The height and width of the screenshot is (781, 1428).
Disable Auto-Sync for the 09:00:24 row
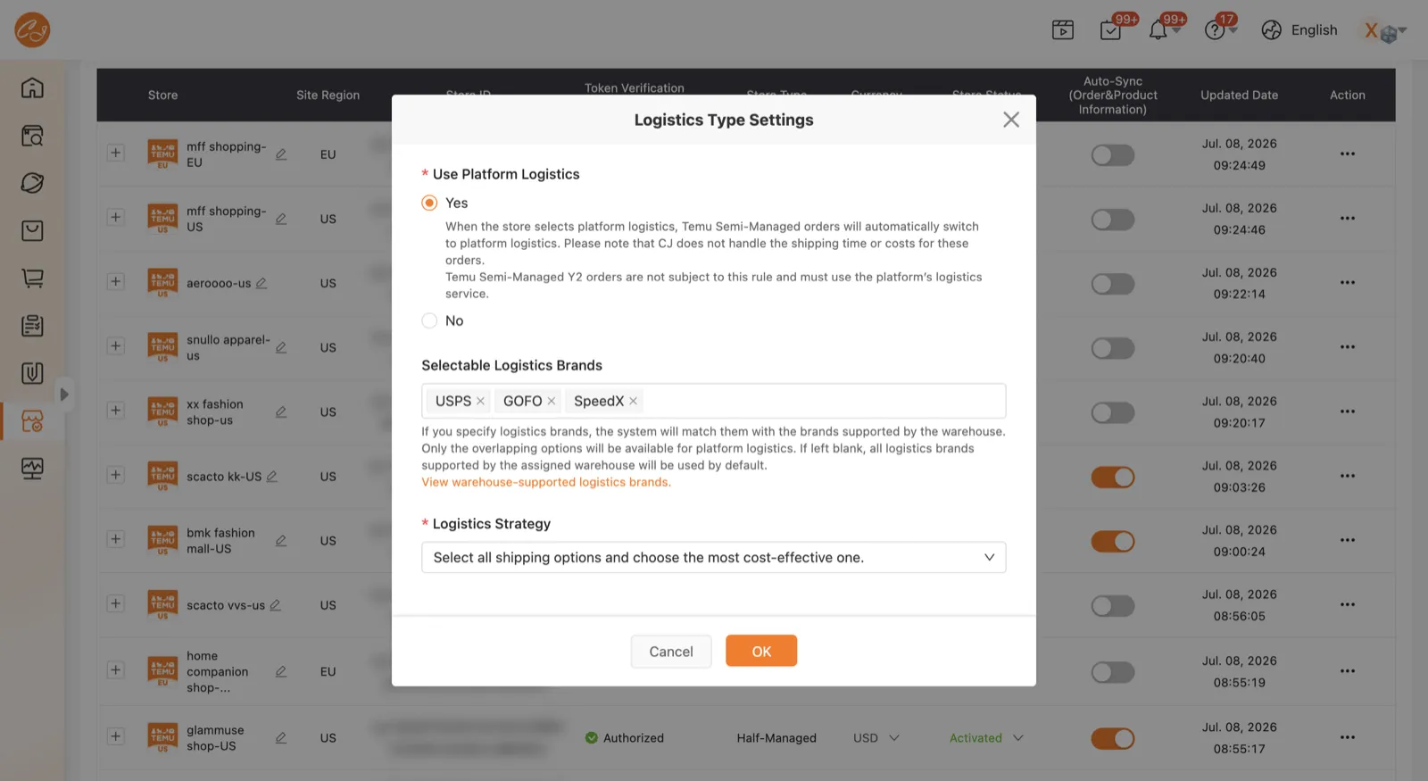(x=1113, y=542)
